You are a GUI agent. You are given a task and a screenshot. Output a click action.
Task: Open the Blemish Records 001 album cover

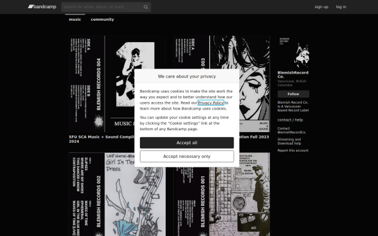tap(222, 194)
